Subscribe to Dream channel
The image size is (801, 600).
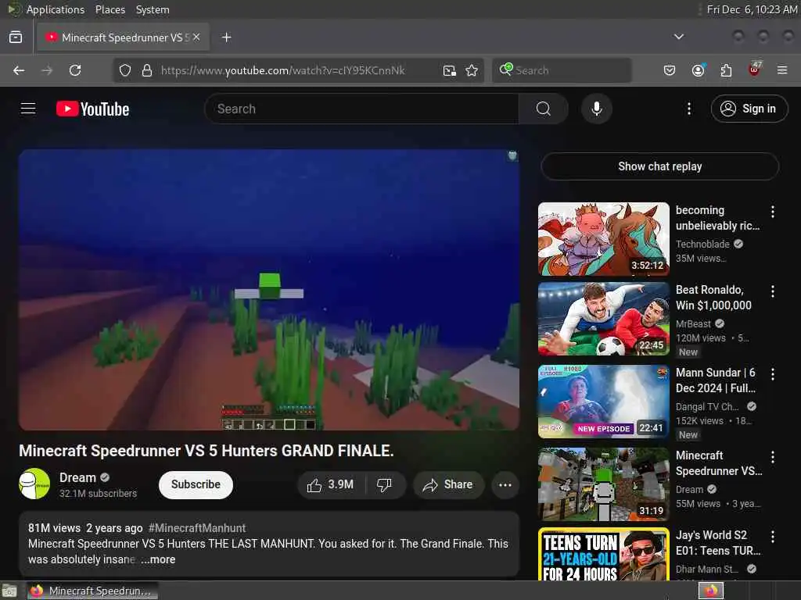(196, 484)
